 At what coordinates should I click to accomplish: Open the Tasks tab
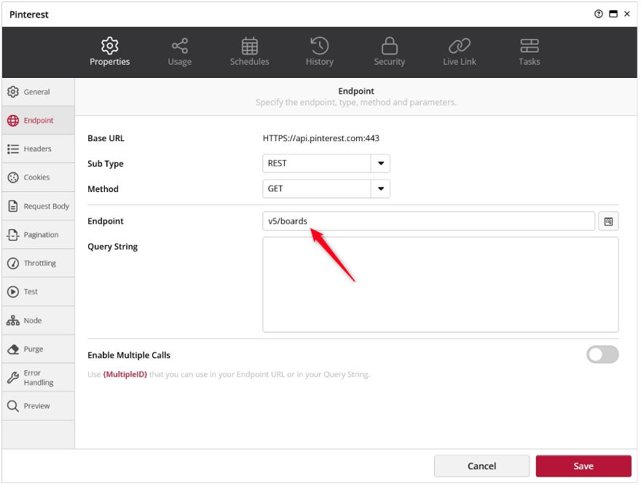530,52
